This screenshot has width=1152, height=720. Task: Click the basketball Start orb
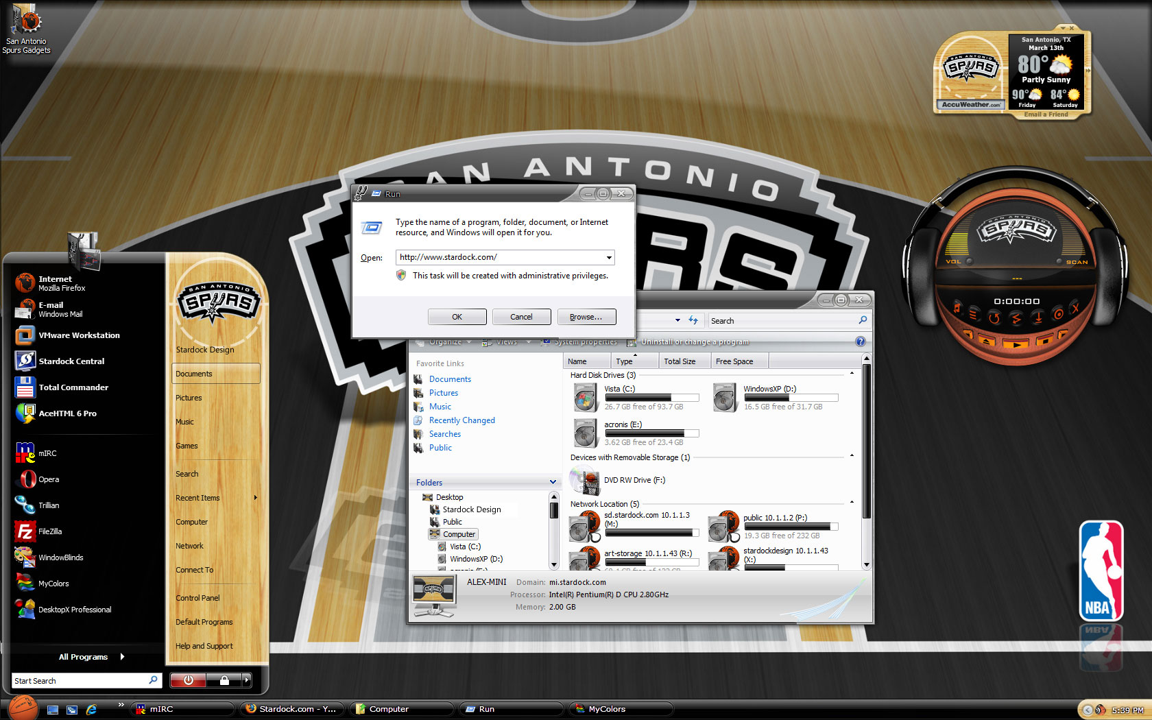(x=22, y=708)
